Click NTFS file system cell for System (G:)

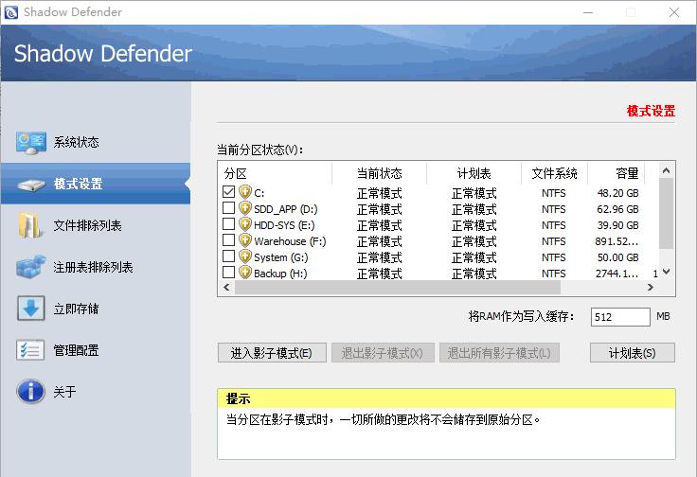coord(553,257)
